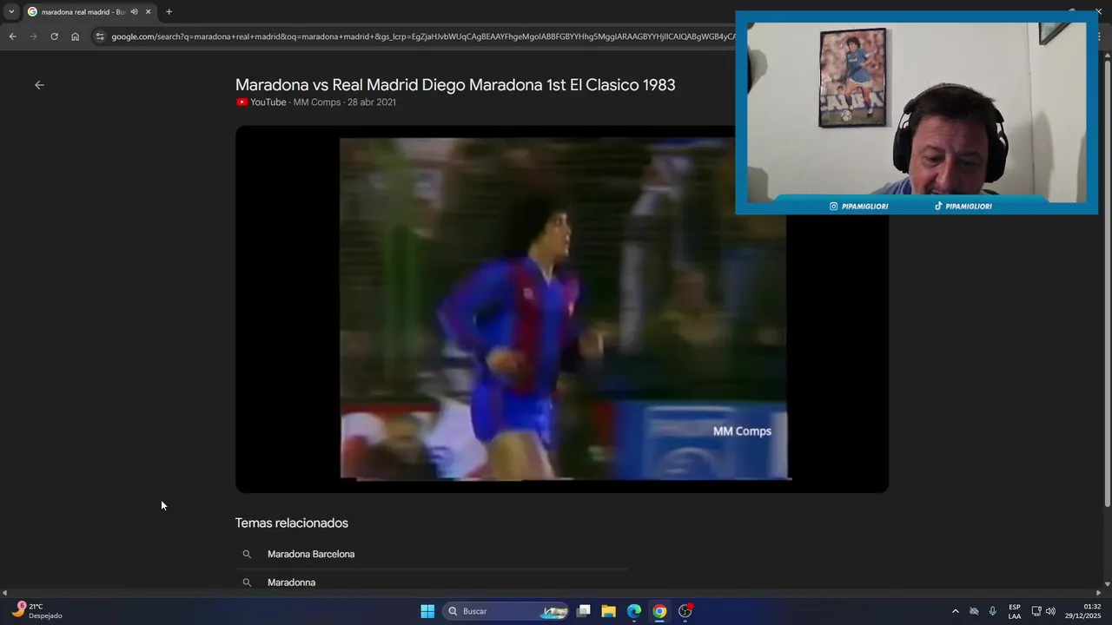Click the 28 abr 2021 date
This screenshot has width=1112, height=625.
point(372,102)
